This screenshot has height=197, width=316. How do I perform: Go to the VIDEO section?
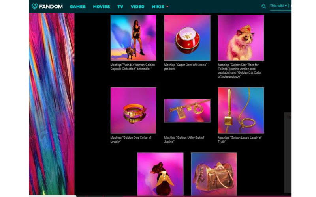click(x=137, y=7)
